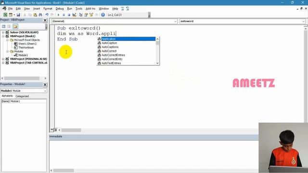Click the Comment Block icon beside Help

coord(122,9)
